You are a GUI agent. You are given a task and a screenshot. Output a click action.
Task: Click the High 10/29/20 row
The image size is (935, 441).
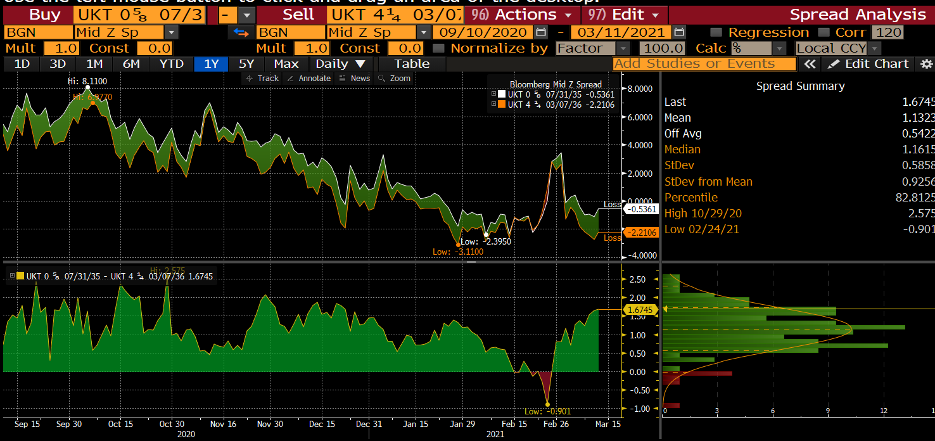point(799,214)
